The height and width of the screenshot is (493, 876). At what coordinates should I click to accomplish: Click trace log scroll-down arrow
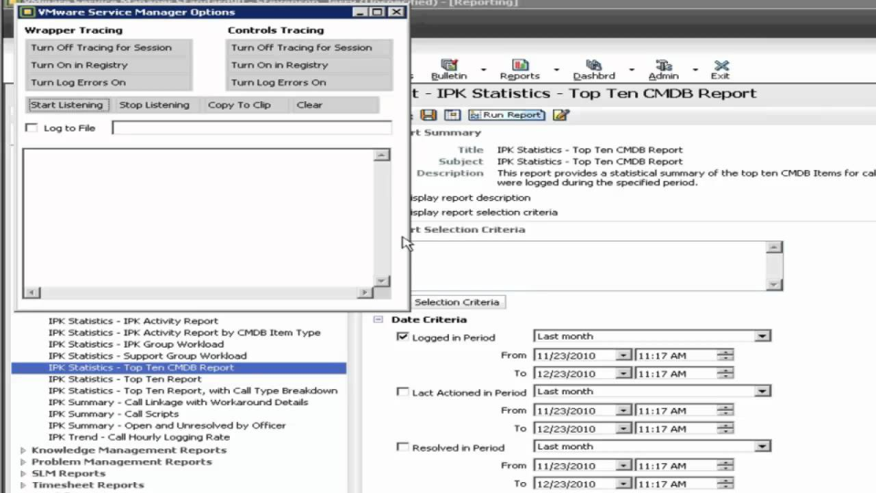pyautogui.click(x=381, y=280)
